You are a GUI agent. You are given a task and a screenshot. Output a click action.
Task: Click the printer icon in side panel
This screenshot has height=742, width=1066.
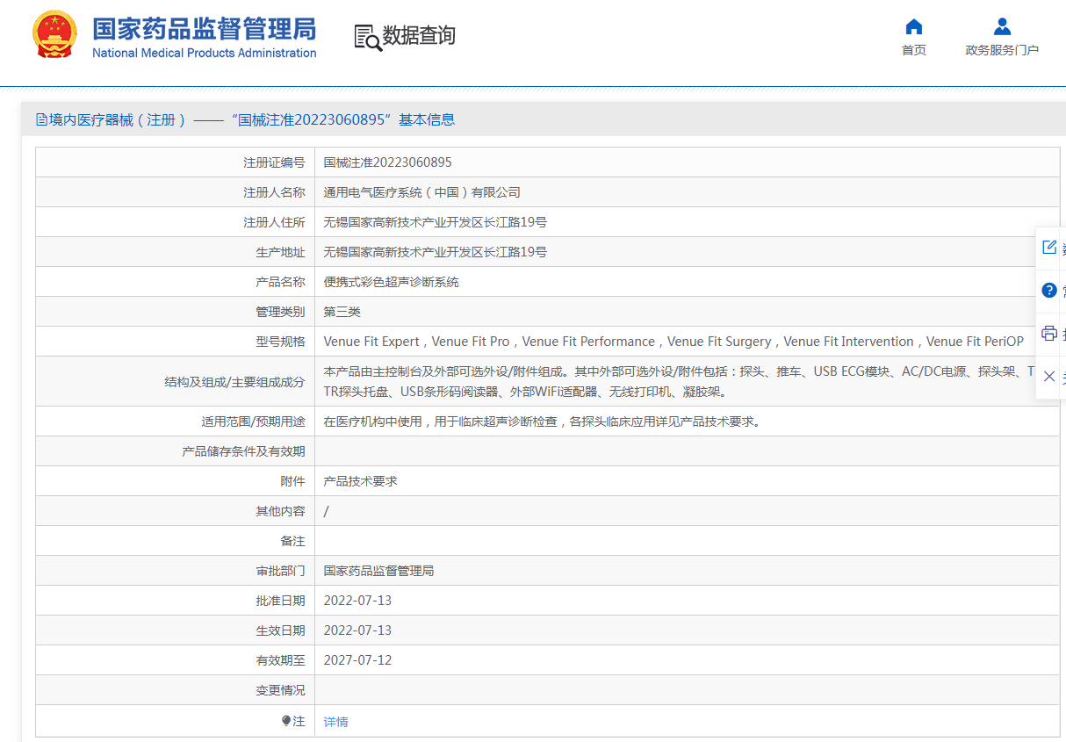click(1049, 333)
